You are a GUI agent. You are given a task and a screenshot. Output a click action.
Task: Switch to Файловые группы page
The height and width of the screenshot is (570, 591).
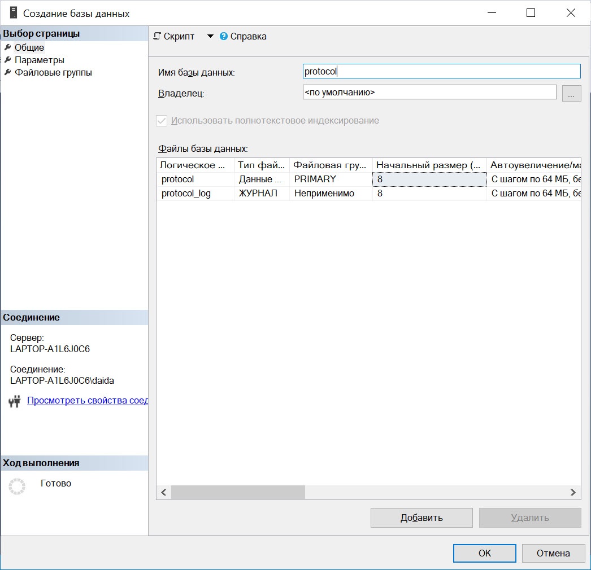pyautogui.click(x=53, y=73)
